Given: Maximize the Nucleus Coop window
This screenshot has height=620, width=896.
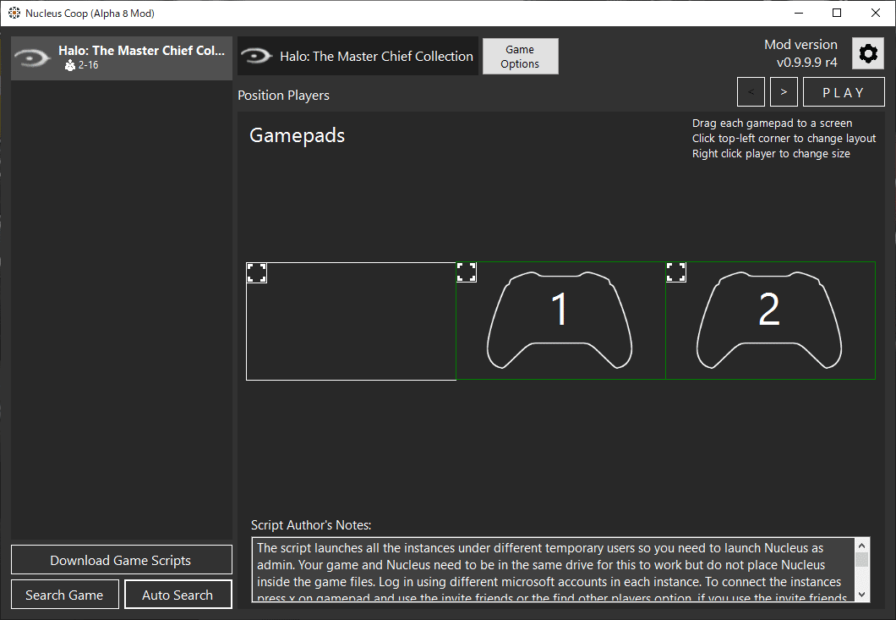Looking at the screenshot, I should [837, 14].
